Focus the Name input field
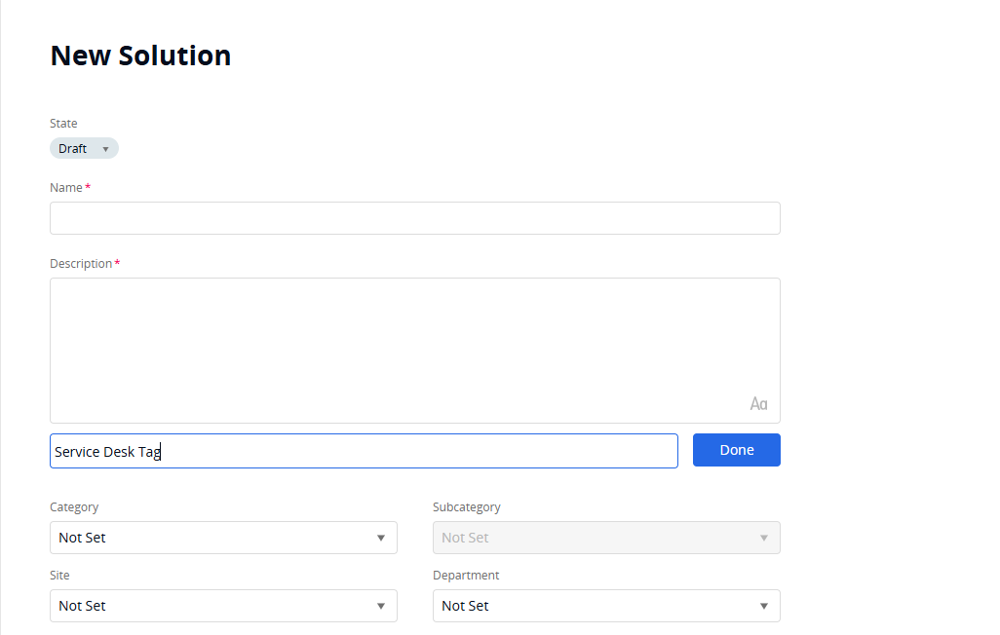The image size is (1000, 635). [x=414, y=218]
